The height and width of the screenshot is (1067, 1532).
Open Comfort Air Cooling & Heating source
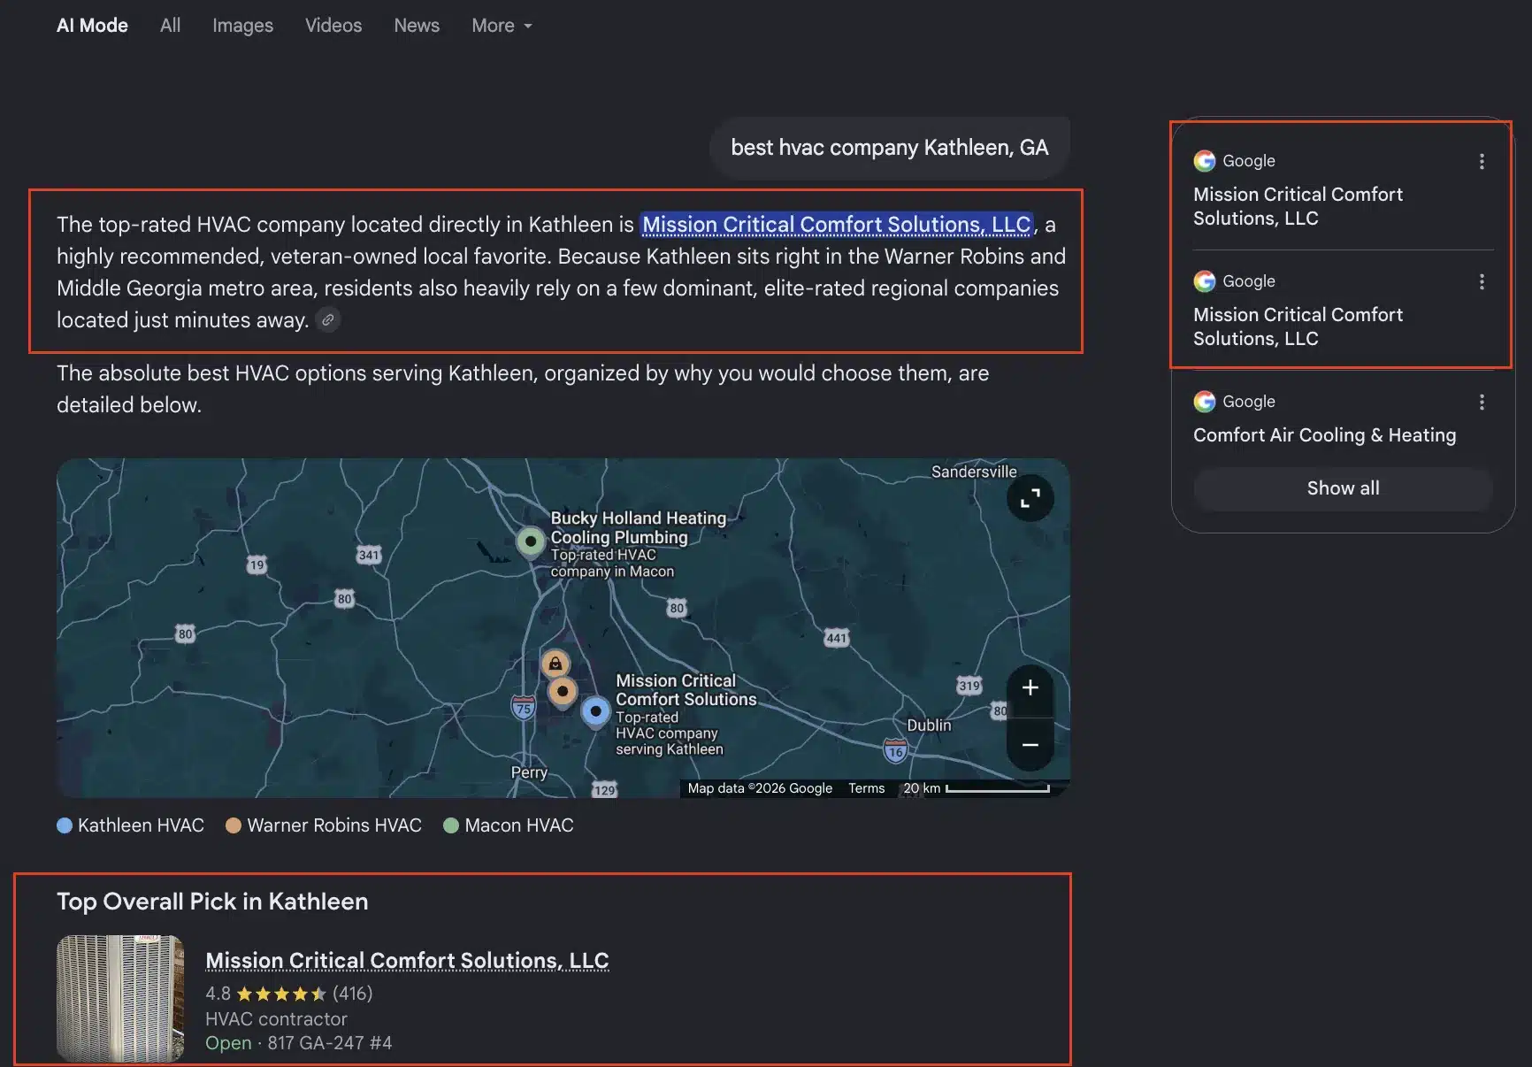[1324, 435]
